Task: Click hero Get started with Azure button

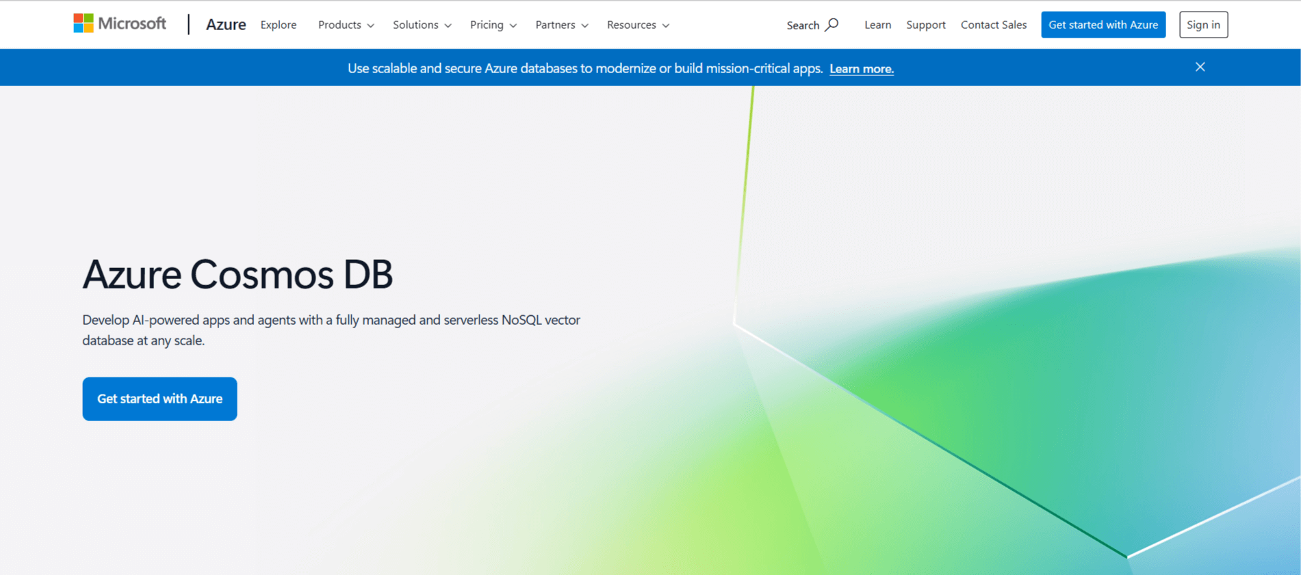Action: point(159,399)
